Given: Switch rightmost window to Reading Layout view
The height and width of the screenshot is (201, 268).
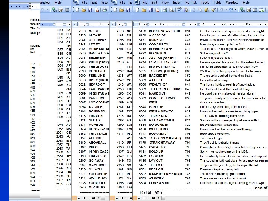Looking at the screenshot, I should (x=153, y=198).
